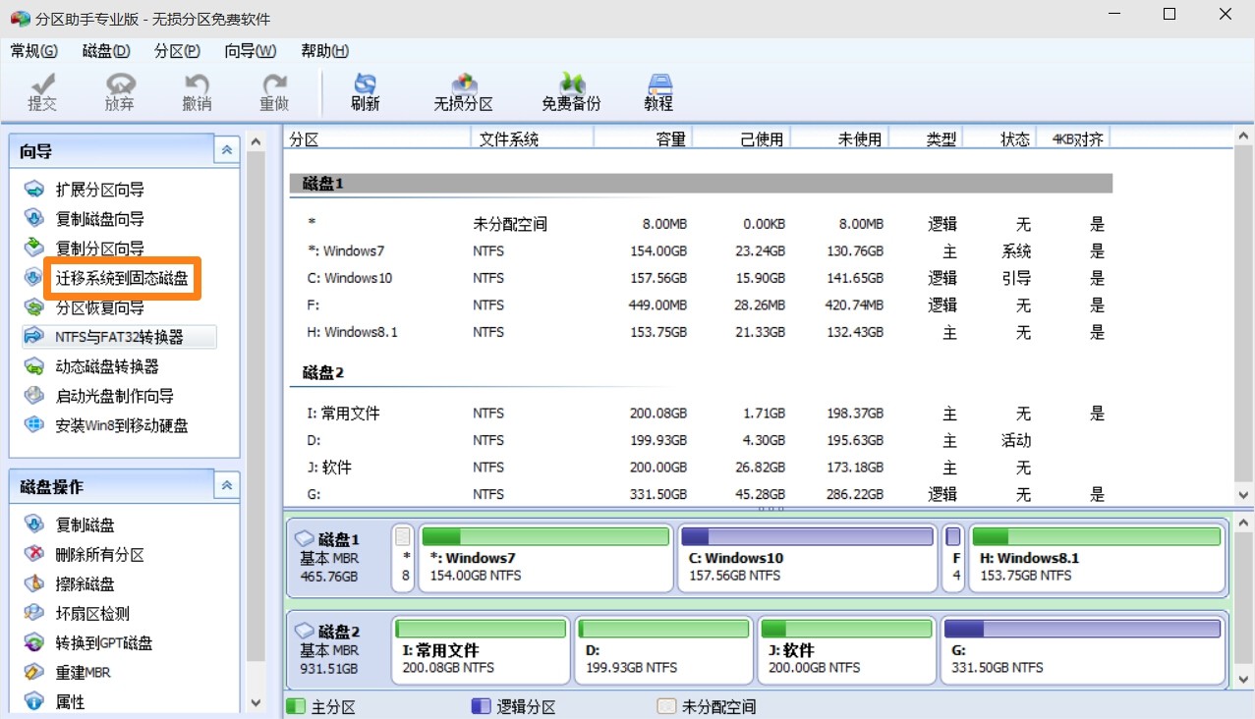This screenshot has height=719, width=1255.
Task: Open the 向导(W) menu
Action: (251, 51)
